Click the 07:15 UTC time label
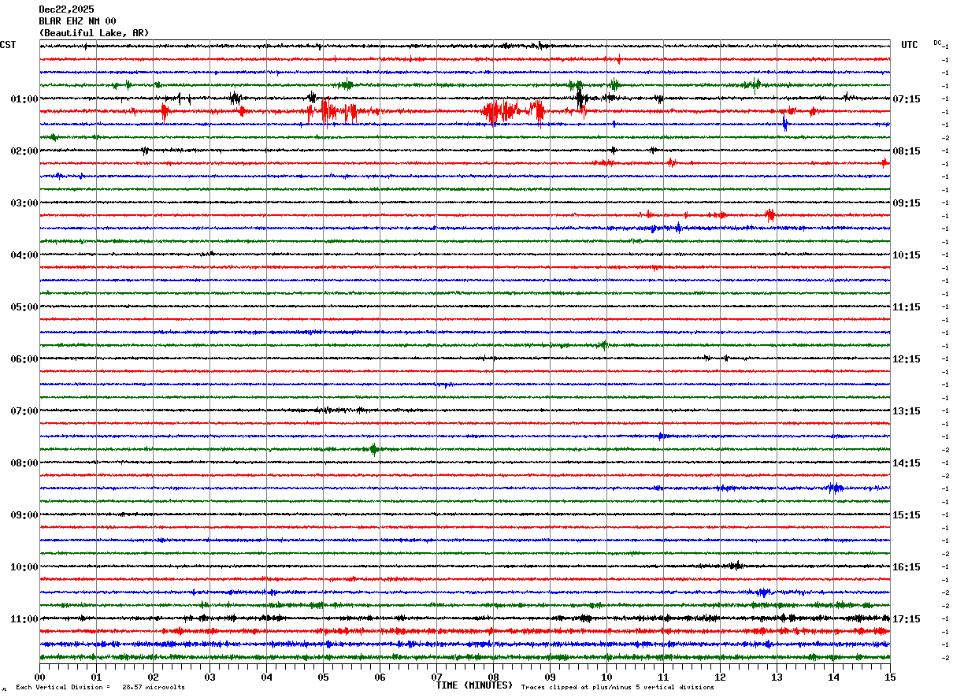The width and height of the screenshot is (953, 698). (x=907, y=98)
